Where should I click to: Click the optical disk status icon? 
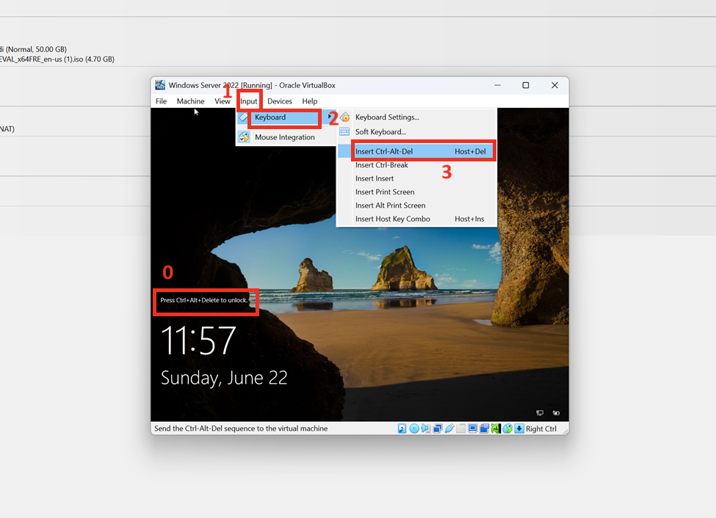[x=414, y=428]
